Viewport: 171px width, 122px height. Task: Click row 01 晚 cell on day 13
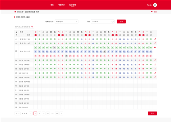tap(82, 39)
